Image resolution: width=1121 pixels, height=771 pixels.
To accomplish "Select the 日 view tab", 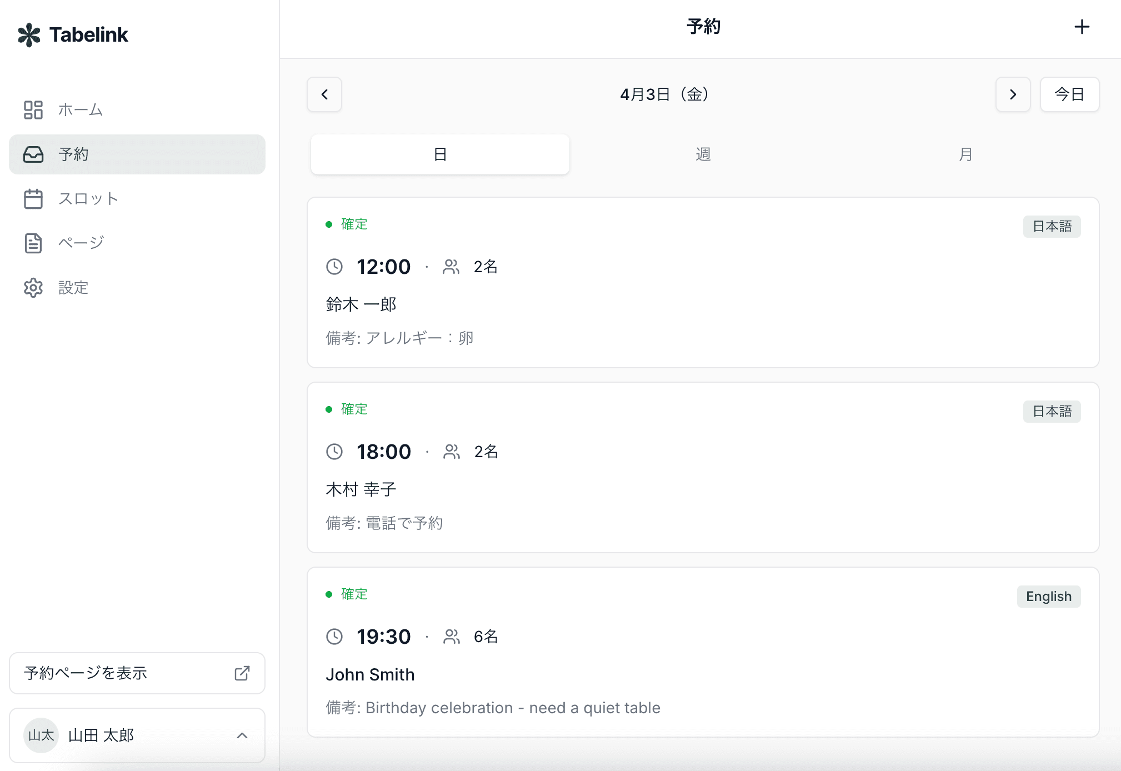I will (440, 154).
